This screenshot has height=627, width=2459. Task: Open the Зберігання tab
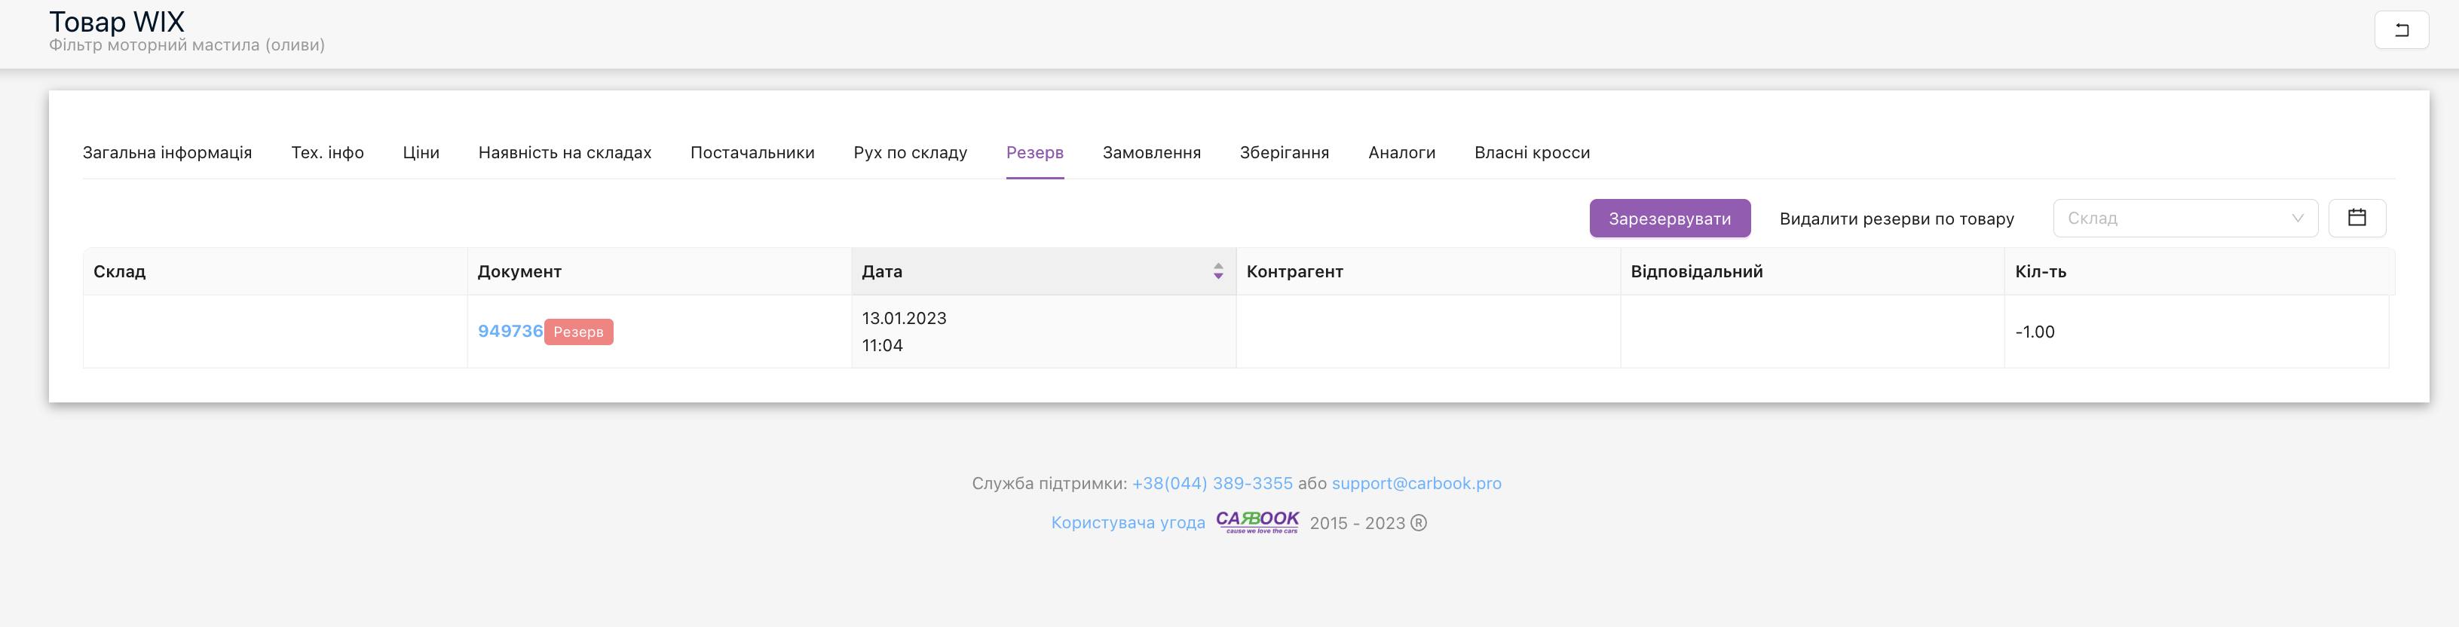click(x=1284, y=153)
